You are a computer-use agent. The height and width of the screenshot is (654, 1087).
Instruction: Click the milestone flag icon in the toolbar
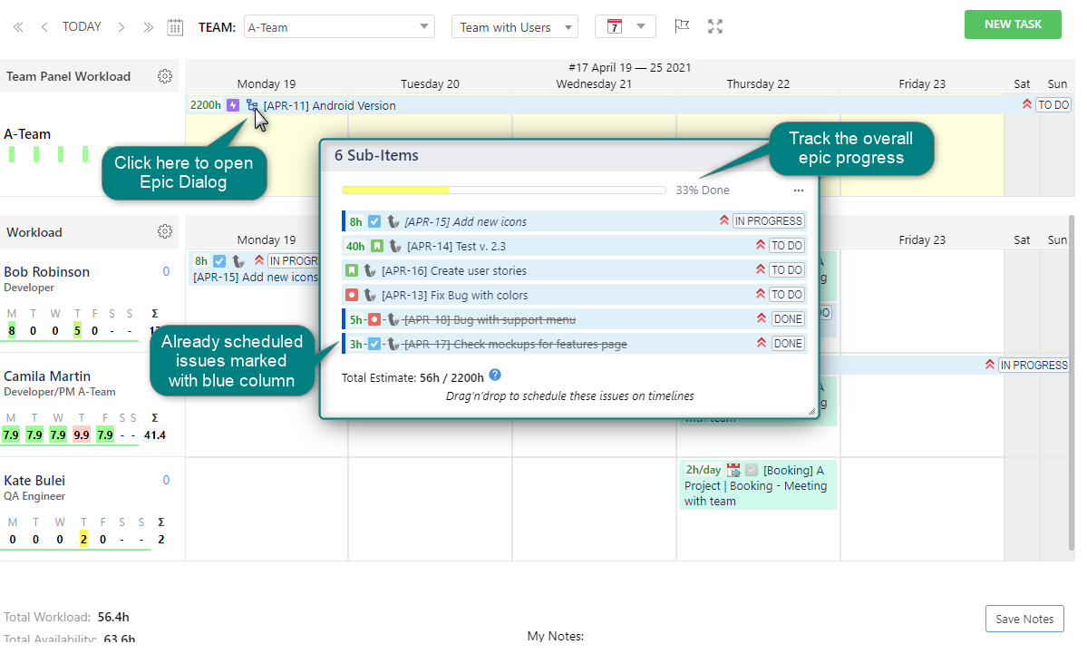(x=682, y=26)
